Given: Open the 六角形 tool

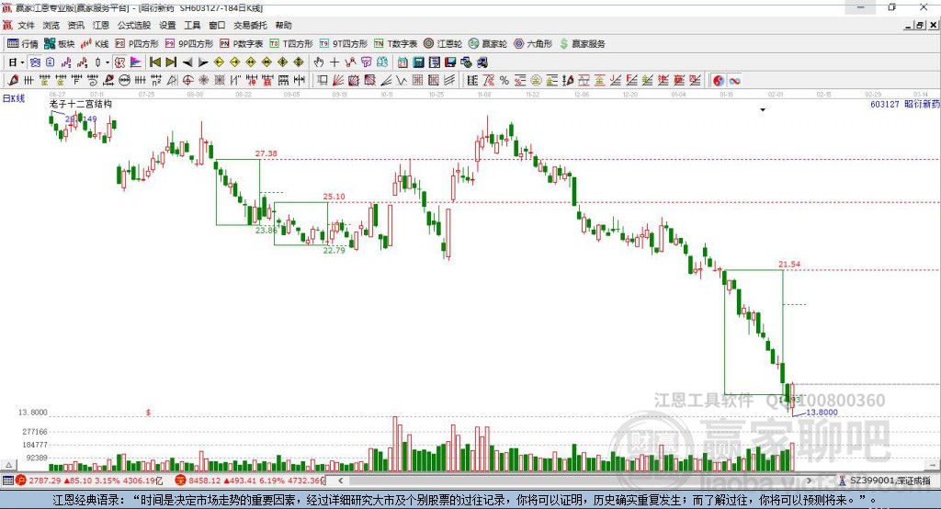Looking at the screenshot, I should pos(533,44).
